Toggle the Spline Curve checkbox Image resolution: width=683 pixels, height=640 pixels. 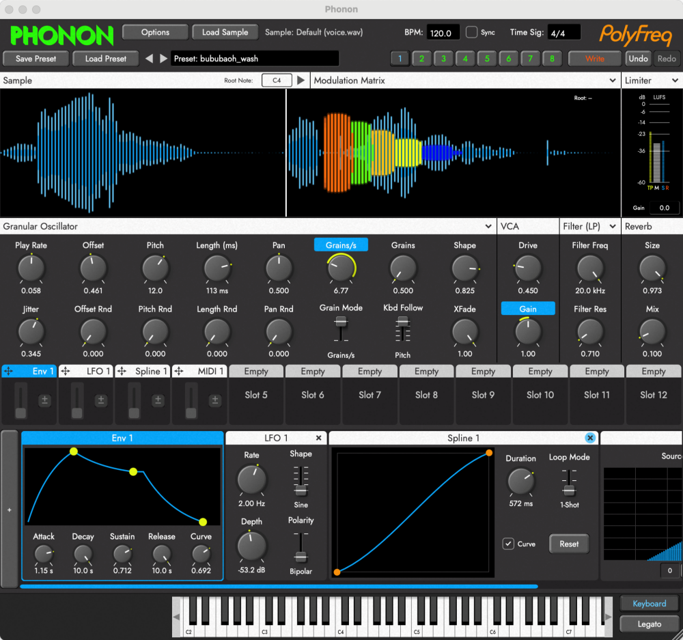(508, 544)
